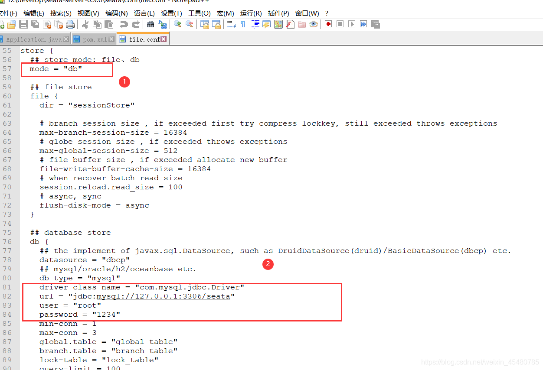Click the line user = "root"
543x370 pixels.
point(70,305)
